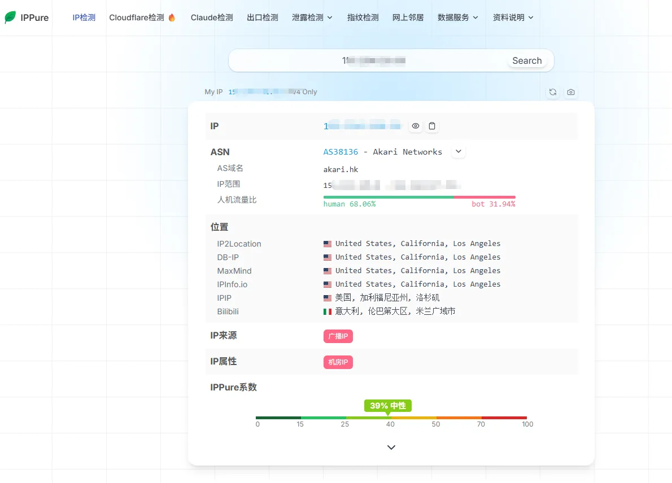Image resolution: width=672 pixels, height=483 pixels.
Task: Click the IPPure系数 heading
Action: pos(234,387)
